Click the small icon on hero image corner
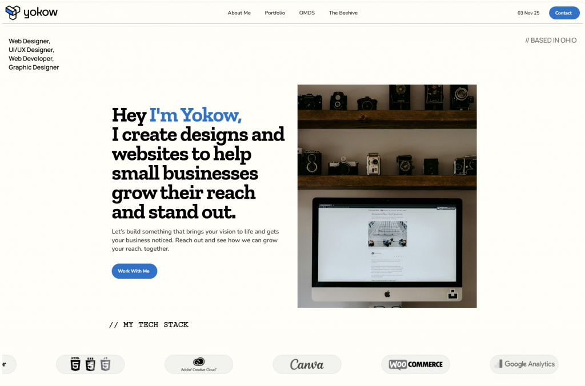The height and width of the screenshot is (386, 585). (x=452, y=294)
